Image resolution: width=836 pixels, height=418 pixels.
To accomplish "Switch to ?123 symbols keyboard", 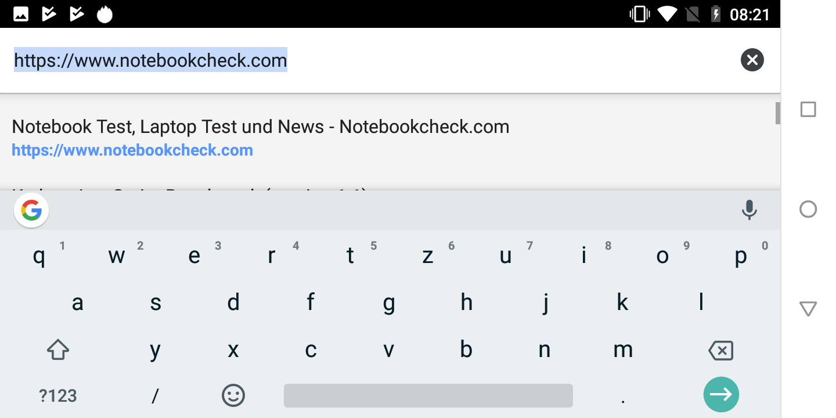I will click(x=58, y=396).
